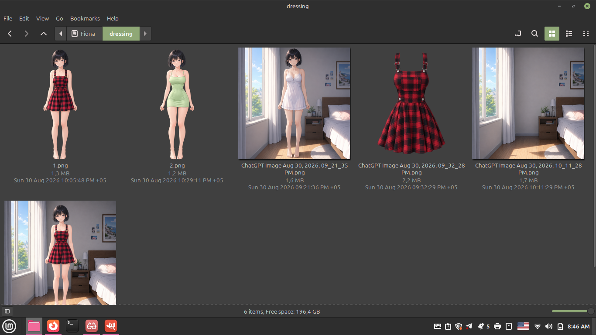Click the 10:29:11 PM modification date
596x335 pixels.
coord(177,180)
